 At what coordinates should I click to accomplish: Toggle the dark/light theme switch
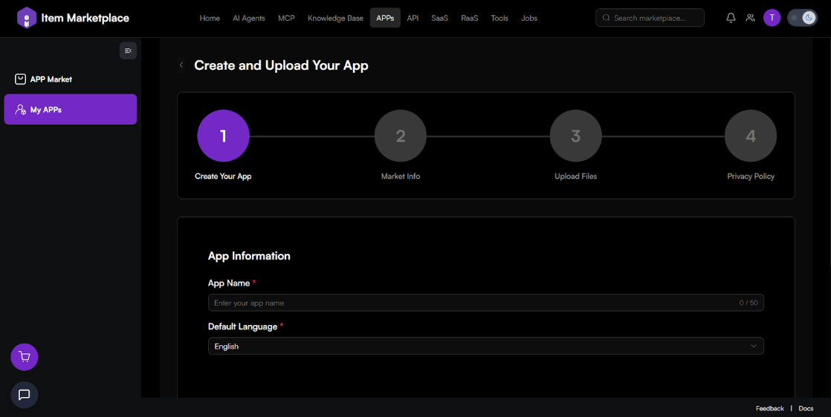[802, 18]
